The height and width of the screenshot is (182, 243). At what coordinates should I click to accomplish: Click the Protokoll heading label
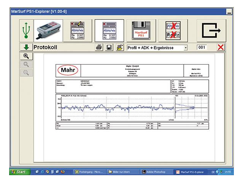pyautogui.click(x=45, y=47)
